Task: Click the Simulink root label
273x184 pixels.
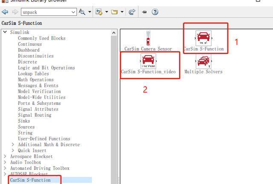Action: click(x=20, y=32)
